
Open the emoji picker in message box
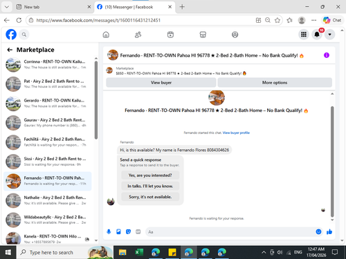pyautogui.click(x=318, y=231)
